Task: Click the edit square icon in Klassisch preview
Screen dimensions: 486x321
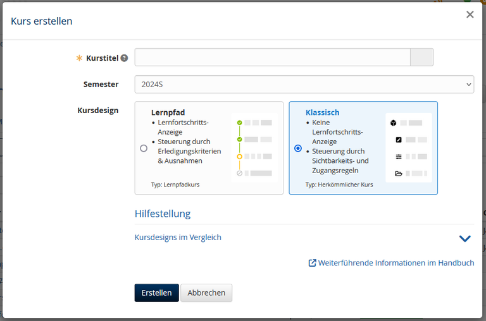Action: 399,140
